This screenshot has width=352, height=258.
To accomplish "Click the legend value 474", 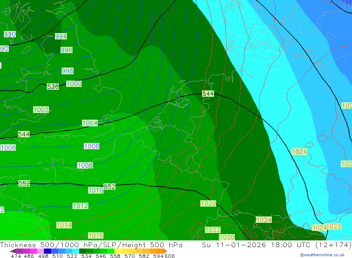I will [16, 256].
